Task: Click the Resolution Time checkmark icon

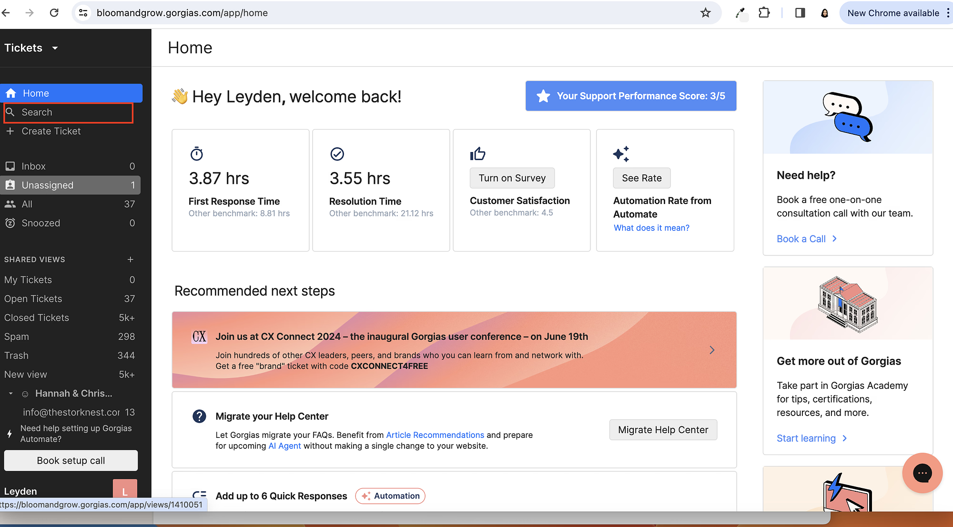Action: click(337, 154)
